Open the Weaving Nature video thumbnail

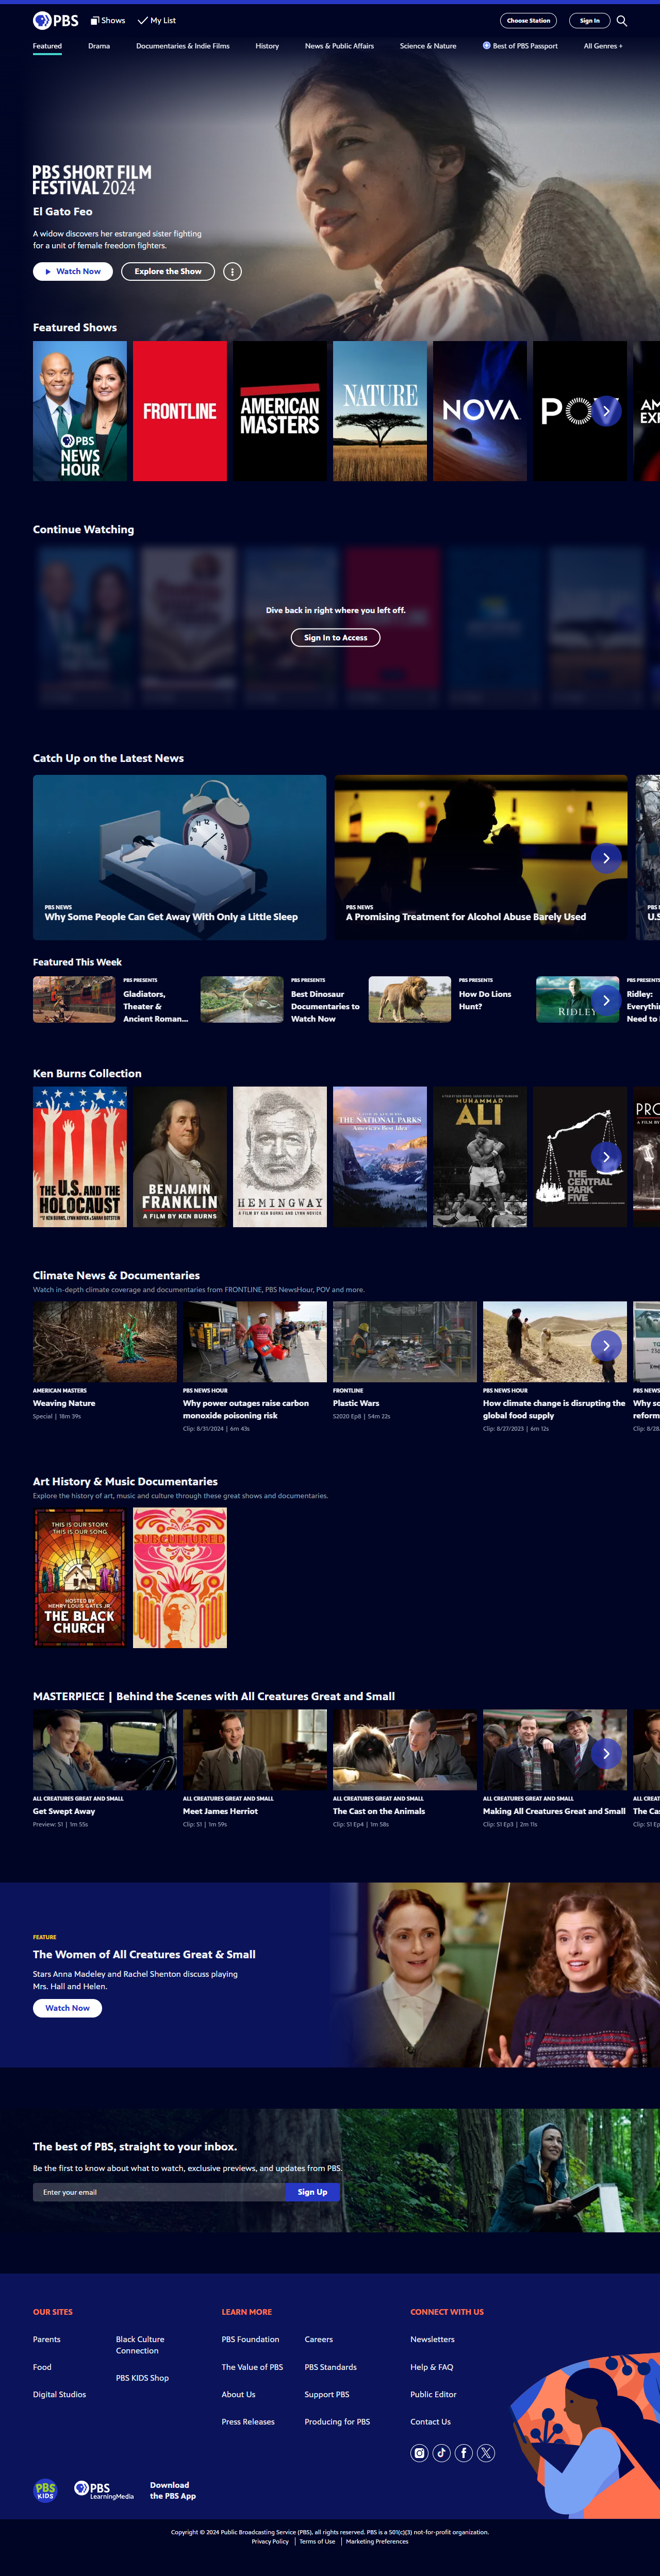click(105, 1342)
